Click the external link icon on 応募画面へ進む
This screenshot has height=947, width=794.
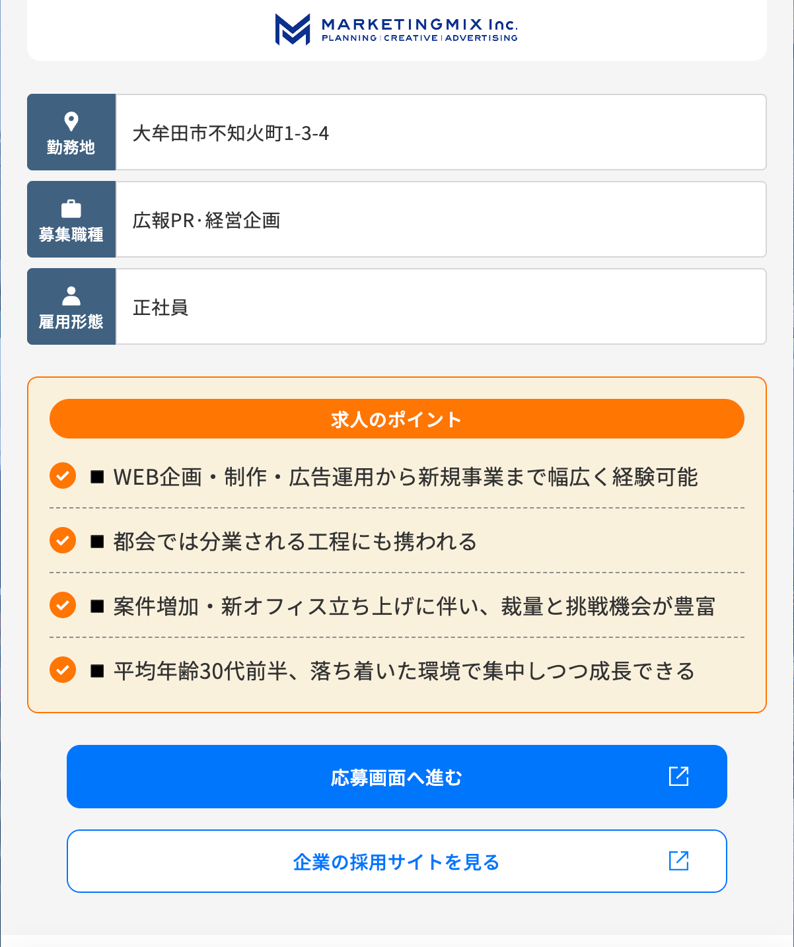coord(679,776)
